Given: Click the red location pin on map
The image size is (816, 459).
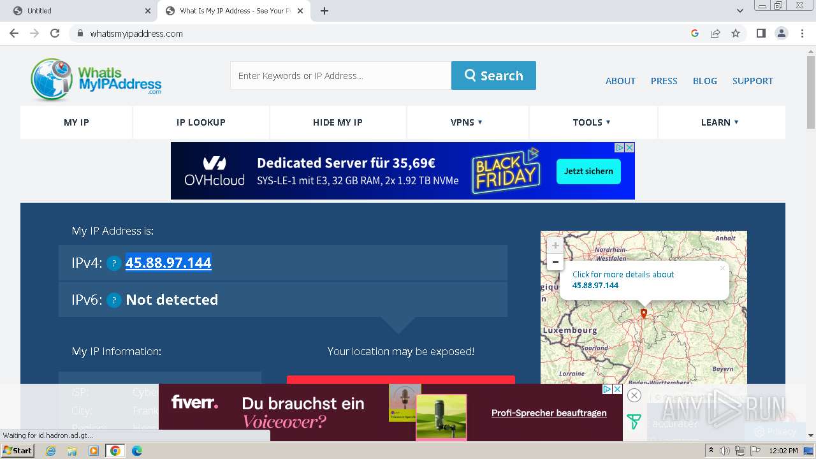Looking at the screenshot, I should coord(644,314).
